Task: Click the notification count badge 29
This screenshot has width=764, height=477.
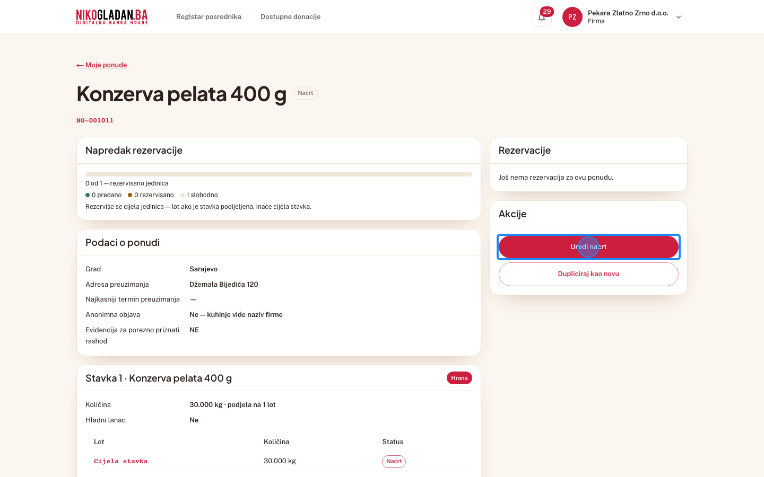Action: point(546,12)
